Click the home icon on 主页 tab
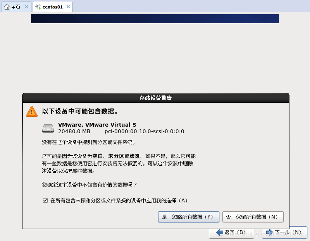This screenshot has width=310, height=241. pyautogui.click(x=7, y=7)
